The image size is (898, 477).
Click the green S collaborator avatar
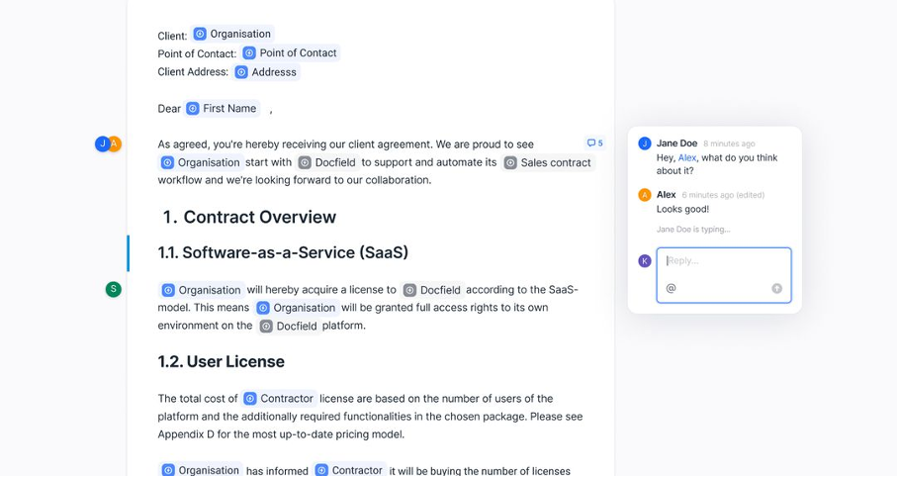114,289
